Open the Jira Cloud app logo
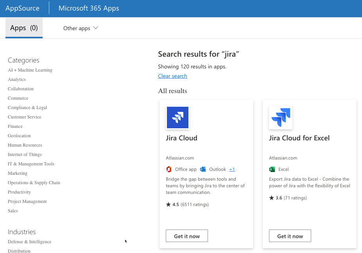Image resolution: width=362 pixels, height=253 pixels. 177,117
